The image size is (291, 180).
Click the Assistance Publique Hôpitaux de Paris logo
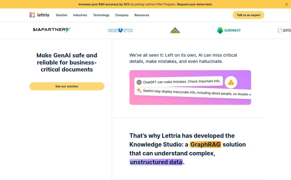[x=120, y=30]
